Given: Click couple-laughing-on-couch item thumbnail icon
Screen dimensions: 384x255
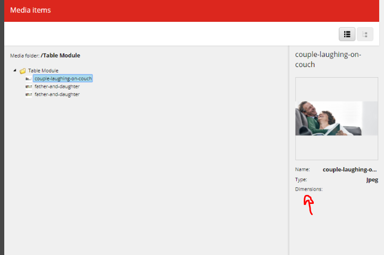Looking at the screenshot, I should 29,79.
